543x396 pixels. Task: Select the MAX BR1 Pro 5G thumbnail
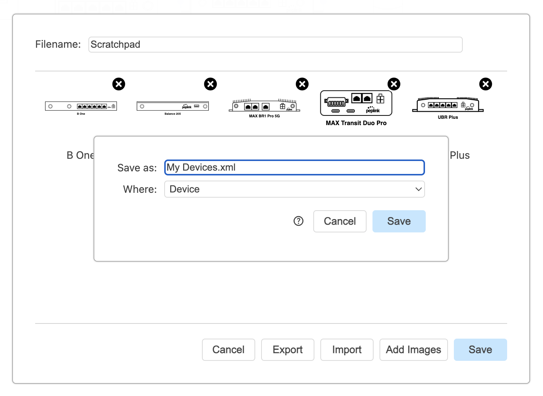click(264, 108)
